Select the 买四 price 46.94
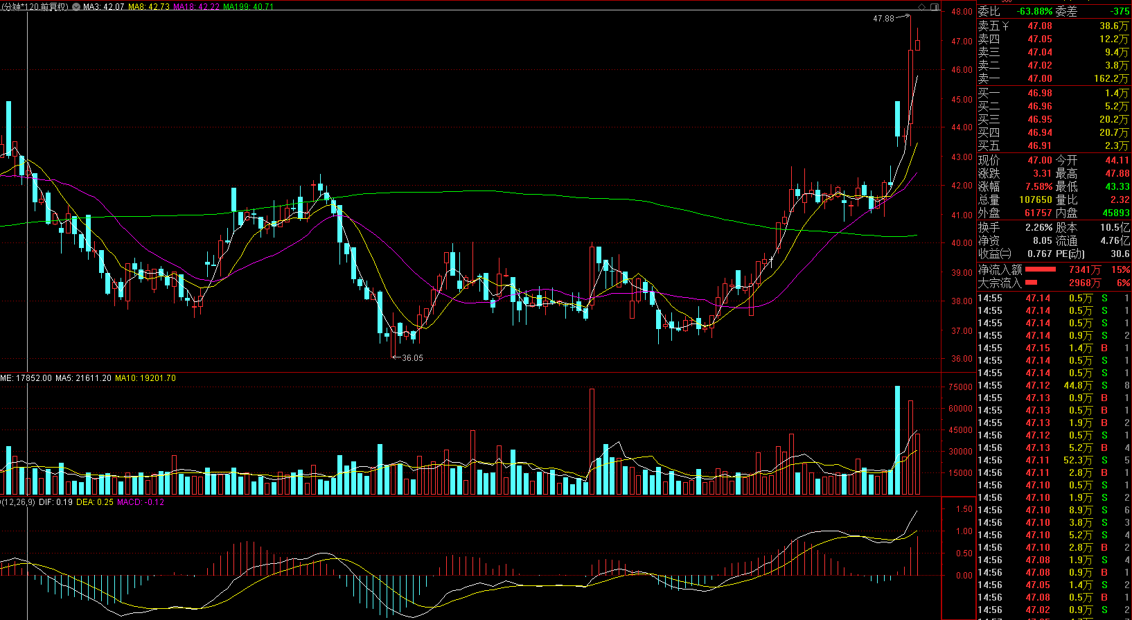 pyautogui.click(x=1040, y=132)
